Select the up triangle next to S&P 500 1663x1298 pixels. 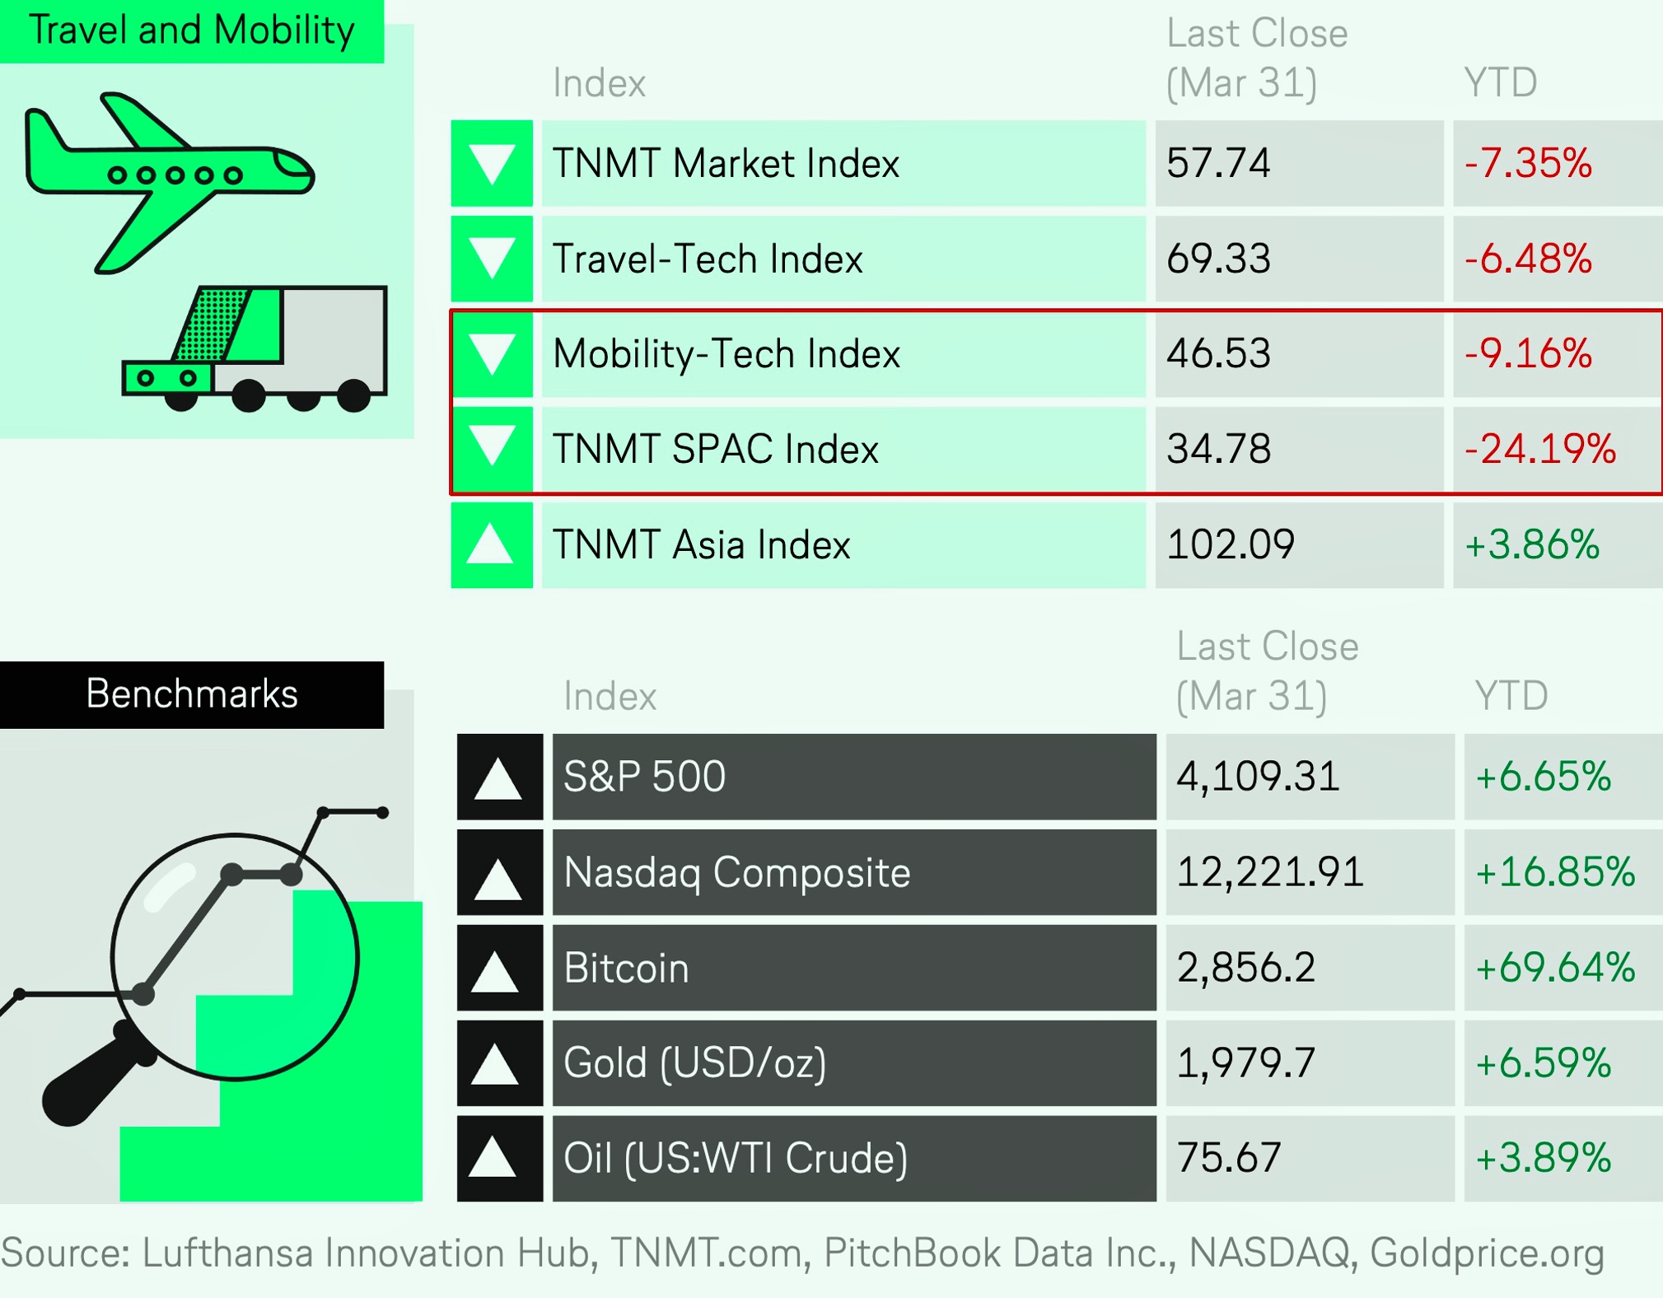click(500, 777)
